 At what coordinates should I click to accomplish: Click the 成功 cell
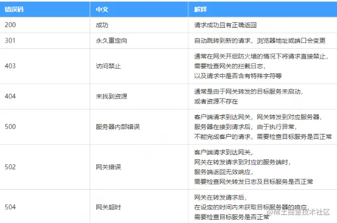coord(139,25)
